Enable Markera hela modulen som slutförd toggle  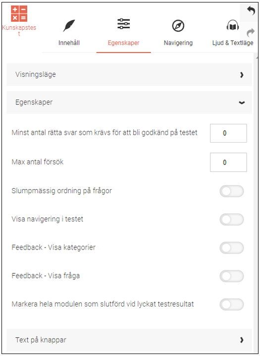tap(232, 305)
